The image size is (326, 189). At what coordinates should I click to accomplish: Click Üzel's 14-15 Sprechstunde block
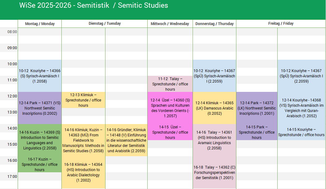[170, 132]
